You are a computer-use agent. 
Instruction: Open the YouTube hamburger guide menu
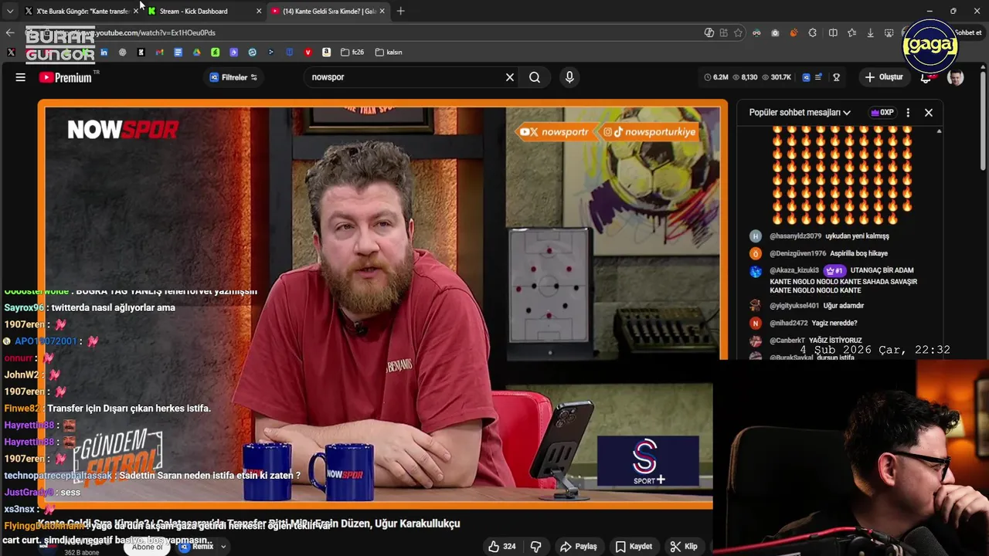pos(21,77)
